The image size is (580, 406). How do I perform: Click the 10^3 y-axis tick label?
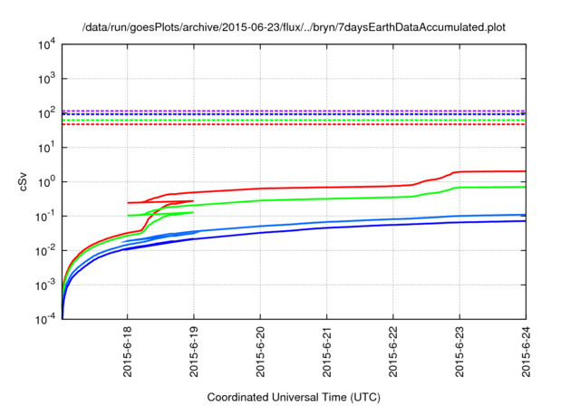coord(47,79)
